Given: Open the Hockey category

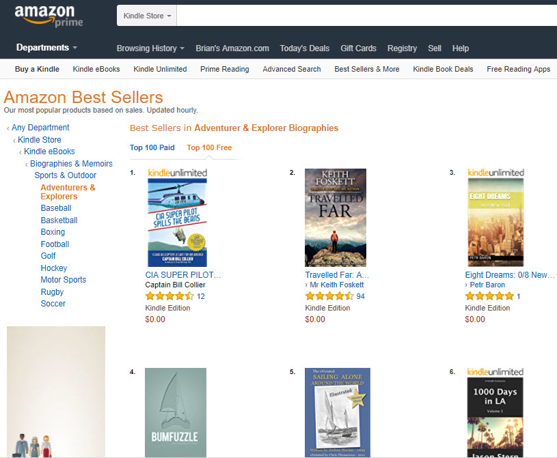Looking at the screenshot, I should 54,268.
